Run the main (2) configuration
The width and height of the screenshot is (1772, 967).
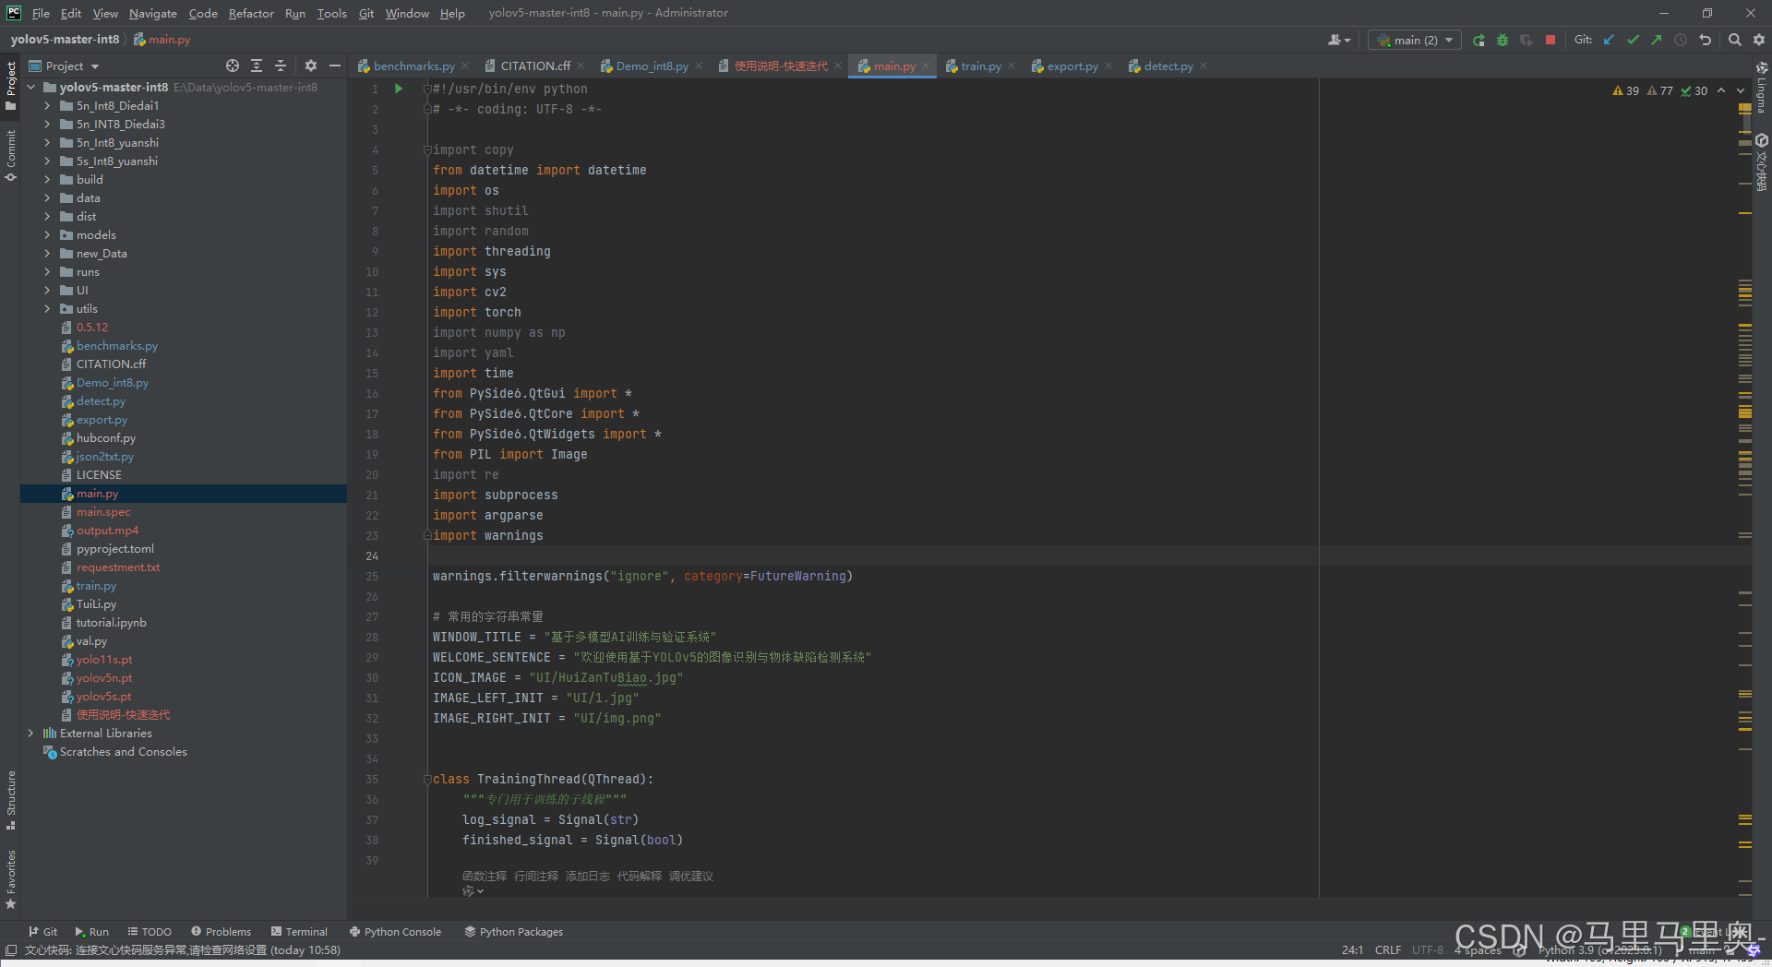(1479, 40)
